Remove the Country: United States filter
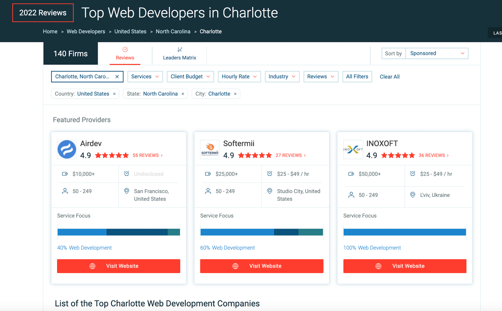 [x=114, y=94]
